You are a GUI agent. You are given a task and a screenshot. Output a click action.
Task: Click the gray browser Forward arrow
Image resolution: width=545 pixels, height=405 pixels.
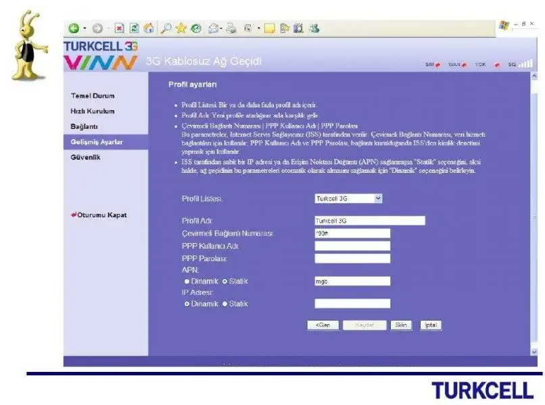pyautogui.click(x=97, y=28)
